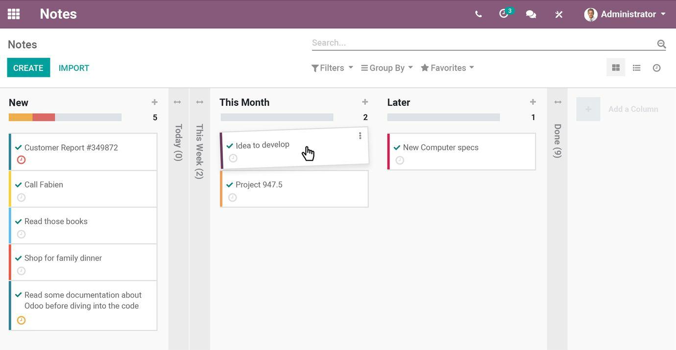This screenshot has width=676, height=350.
Task: Mark Read those books as done
Action: click(19, 221)
